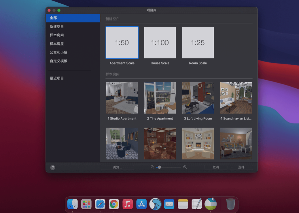Choose the Room Scale 1:25 template
The width and height of the screenshot is (299, 213).
198,42
